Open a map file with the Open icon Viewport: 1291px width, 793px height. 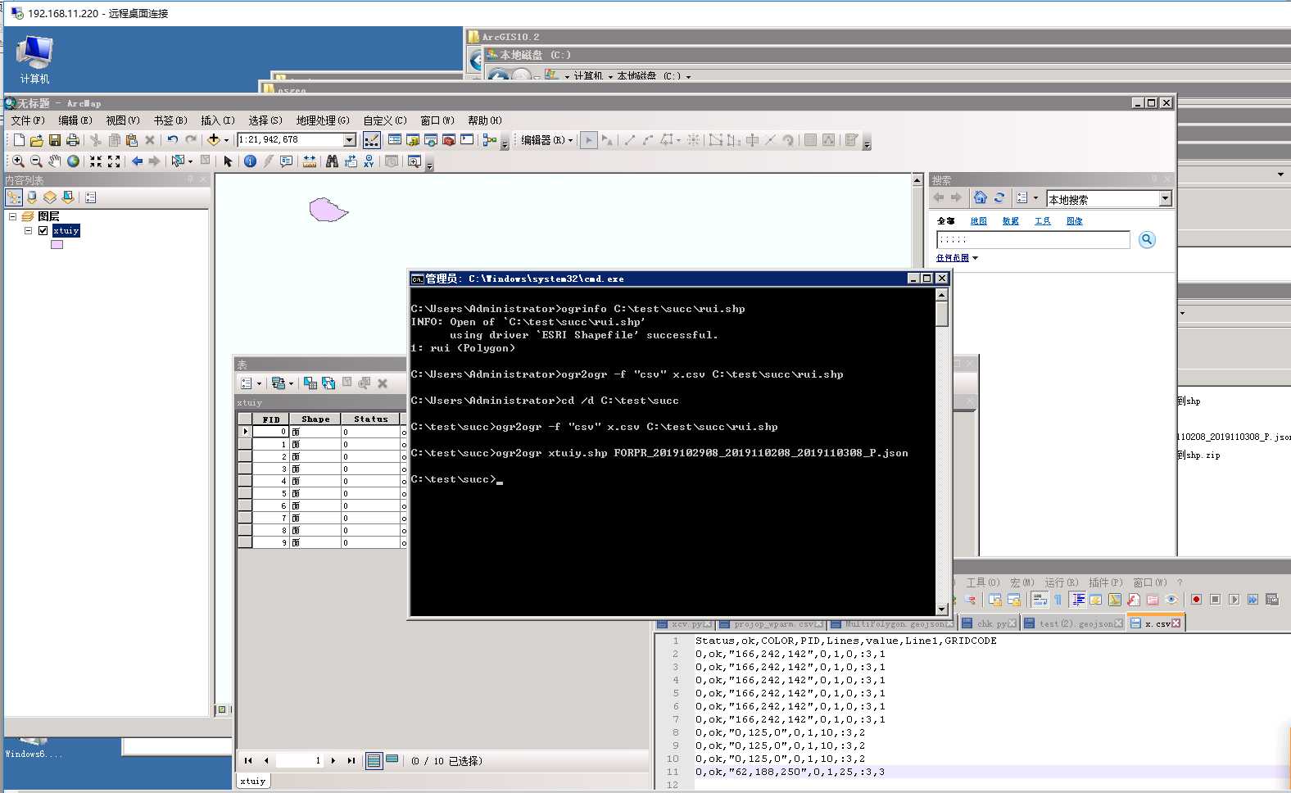(36, 140)
